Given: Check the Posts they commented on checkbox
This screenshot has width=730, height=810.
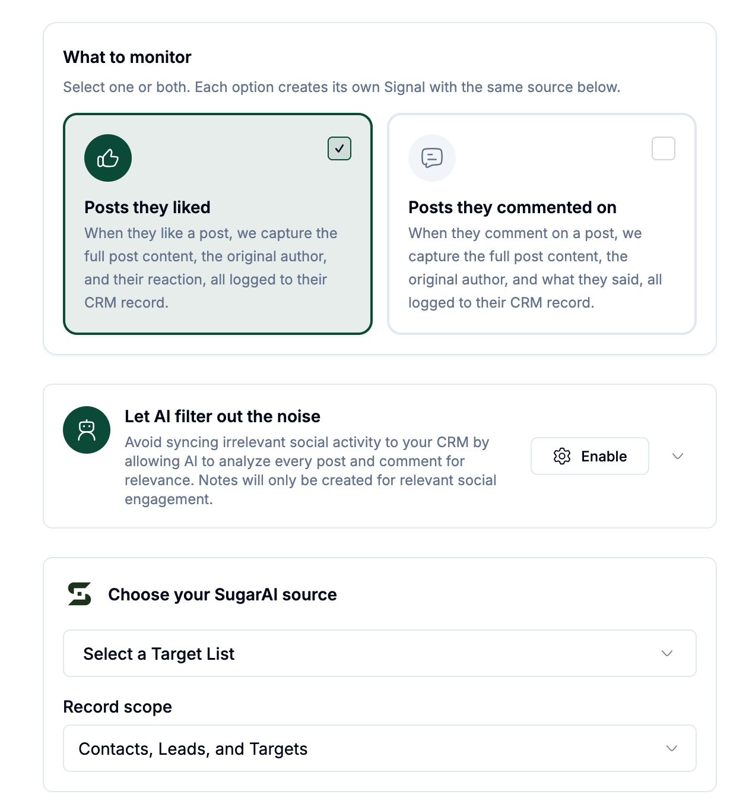Looking at the screenshot, I should 664,148.
